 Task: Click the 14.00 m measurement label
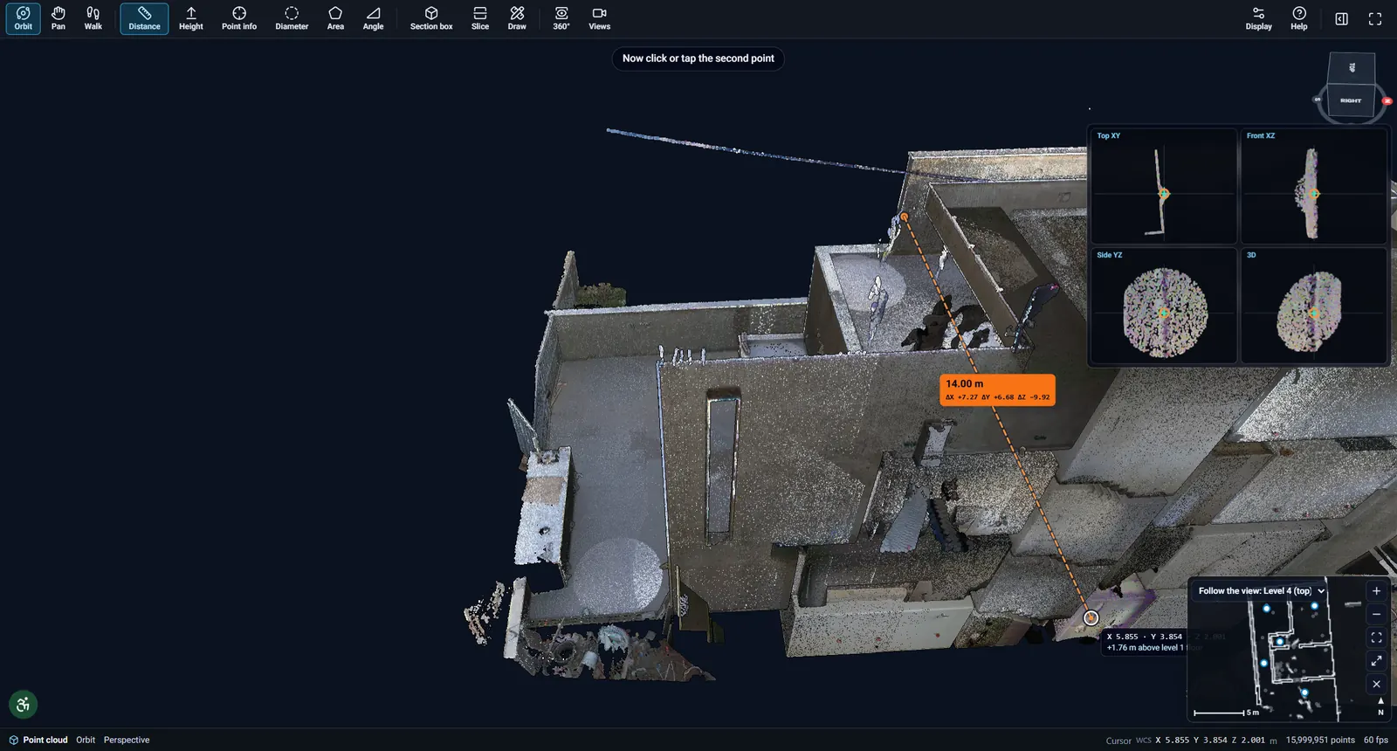tap(997, 389)
